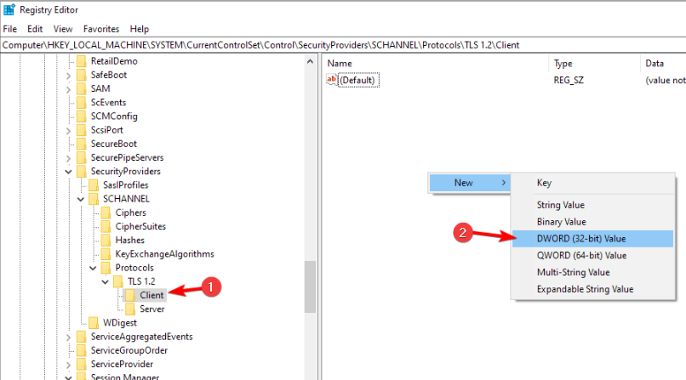Click the registry path address bar

click(x=343, y=45)
